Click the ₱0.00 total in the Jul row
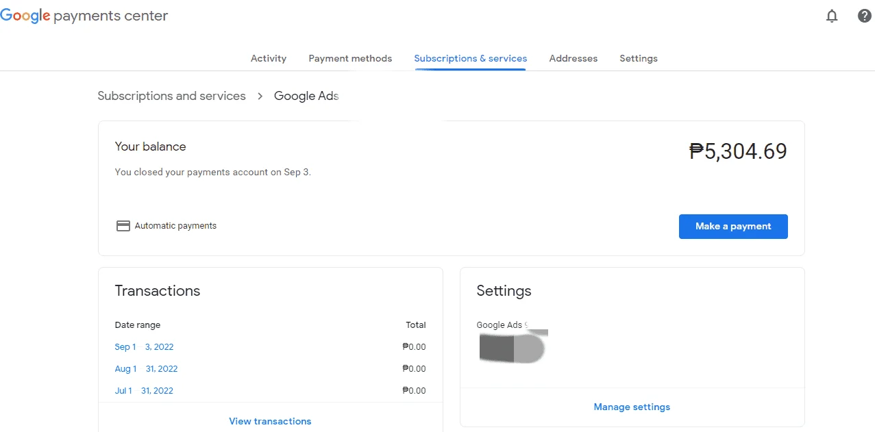 coord(414,391)
